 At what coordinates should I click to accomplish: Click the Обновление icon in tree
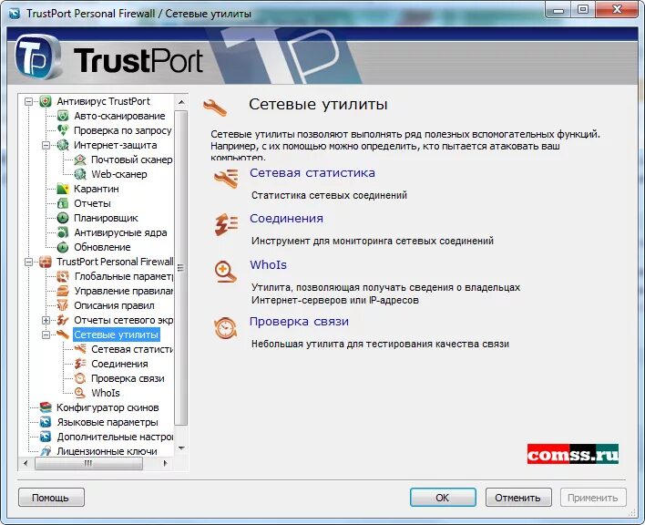pos(63,247)
